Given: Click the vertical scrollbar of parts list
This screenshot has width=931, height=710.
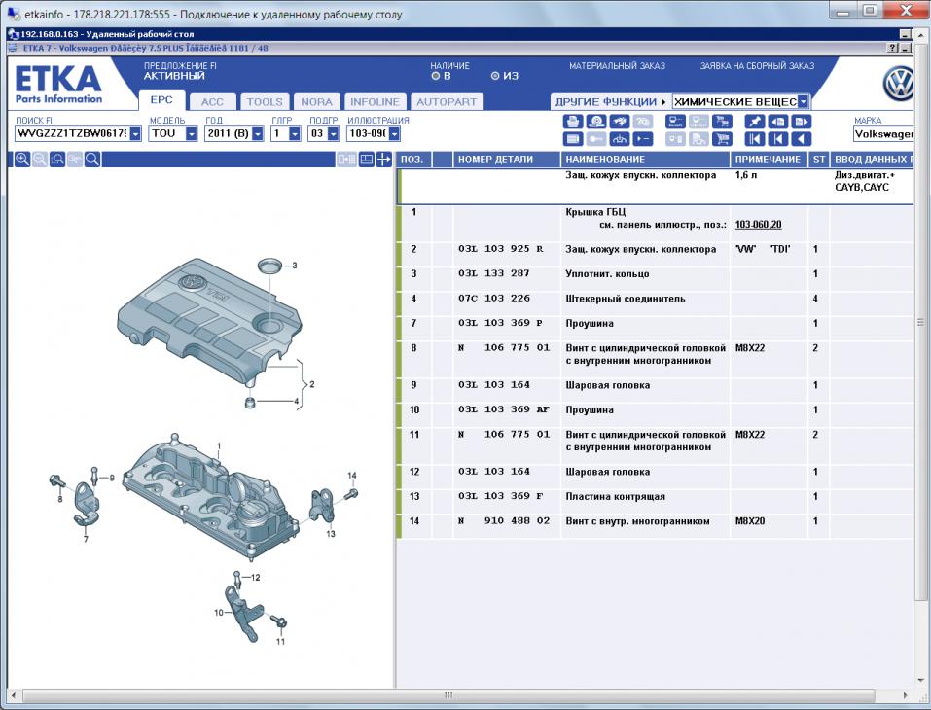Looking at the screenshot, I should (920, 322).
